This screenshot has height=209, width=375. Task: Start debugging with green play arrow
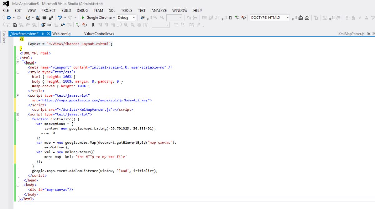point(83,18)
